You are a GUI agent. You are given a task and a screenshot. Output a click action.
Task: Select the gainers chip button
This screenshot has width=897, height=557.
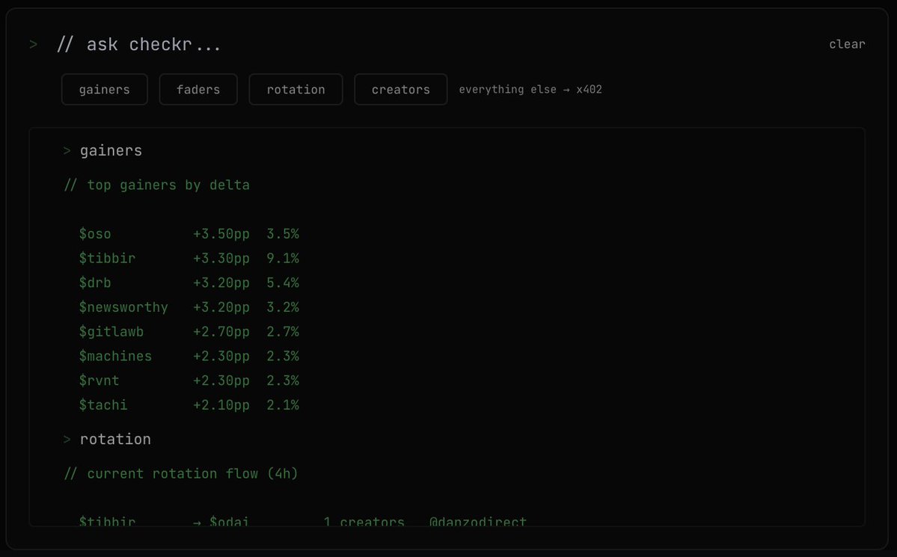105,89
